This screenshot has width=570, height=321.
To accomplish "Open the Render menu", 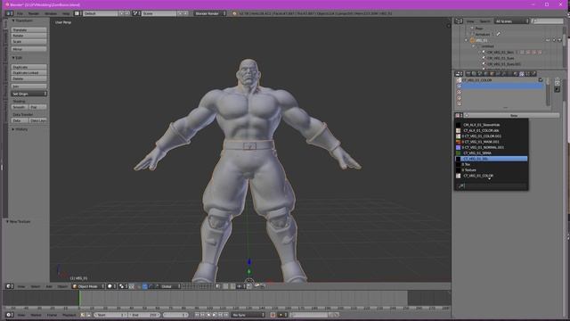I will tap(34, 13).
